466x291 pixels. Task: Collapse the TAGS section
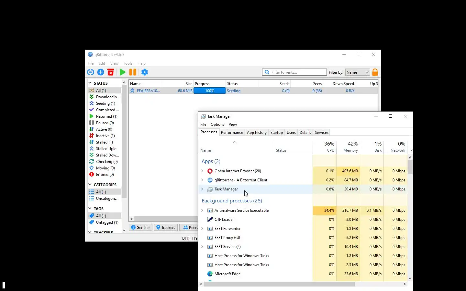90,209
